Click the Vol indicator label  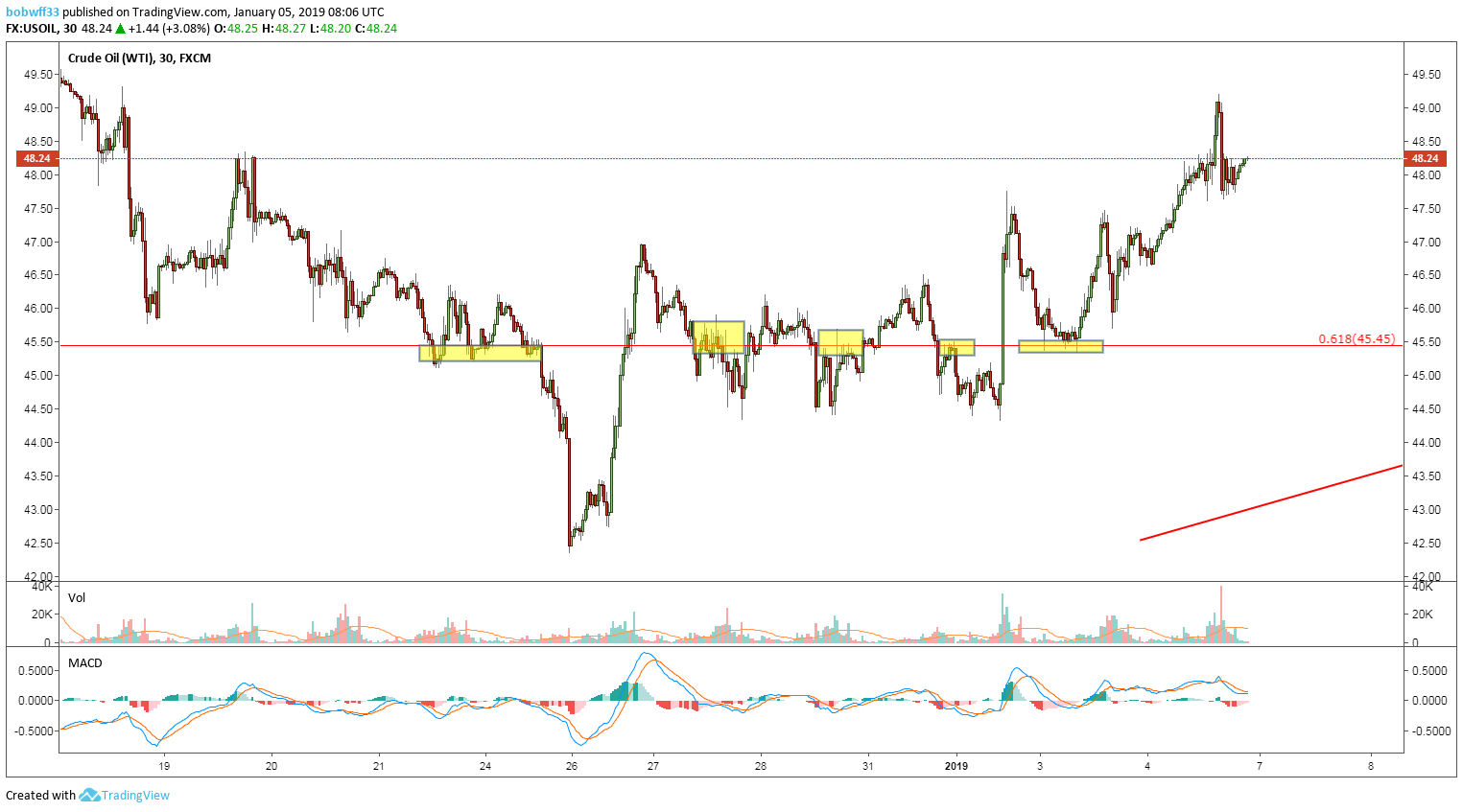coord(77,597)
